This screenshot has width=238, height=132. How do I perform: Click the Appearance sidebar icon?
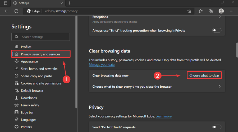pyautogui.click(x=16, y=61)
